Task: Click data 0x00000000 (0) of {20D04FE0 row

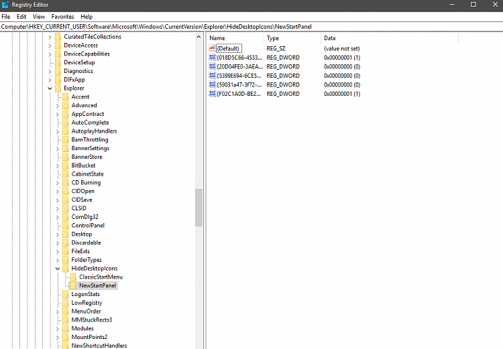Action: (x=342, y=67)
